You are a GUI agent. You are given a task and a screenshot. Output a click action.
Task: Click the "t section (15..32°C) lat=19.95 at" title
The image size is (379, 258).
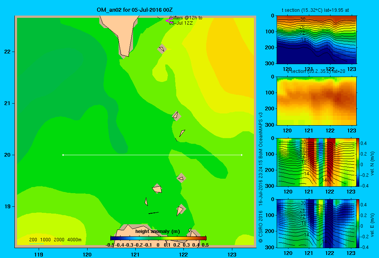pos(315,10)
